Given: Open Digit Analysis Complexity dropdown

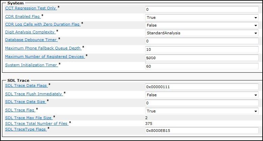Looking at the screenshot, I should [x=202, y=33].
